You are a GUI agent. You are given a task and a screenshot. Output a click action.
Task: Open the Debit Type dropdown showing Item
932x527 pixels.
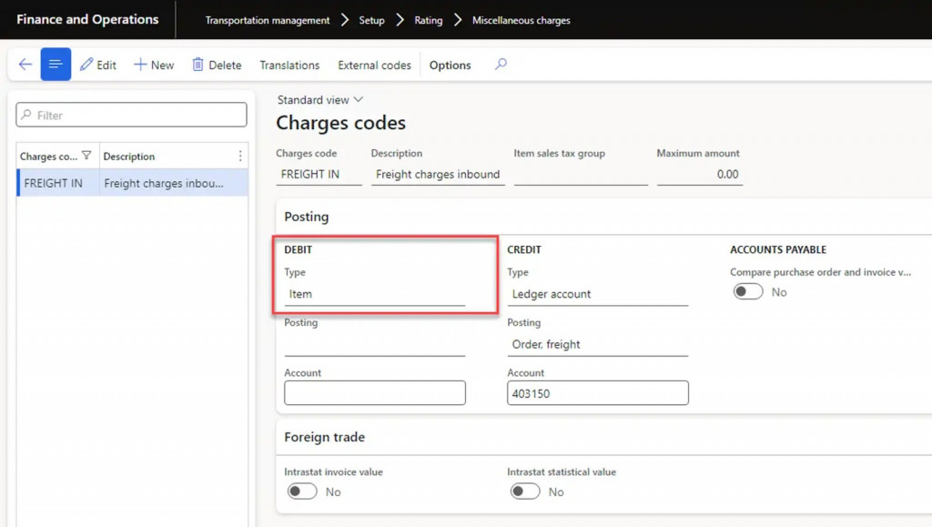click(x=374, y=294)
